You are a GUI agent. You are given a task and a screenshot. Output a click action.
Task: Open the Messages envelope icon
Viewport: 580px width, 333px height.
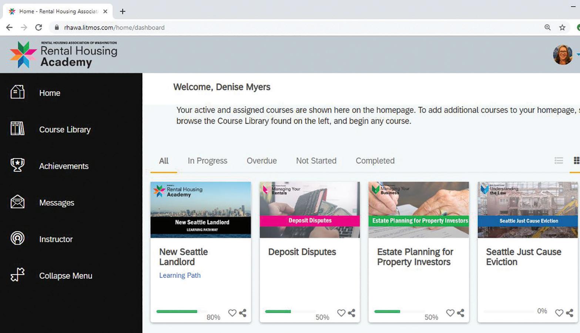click(x=17, y=202)
